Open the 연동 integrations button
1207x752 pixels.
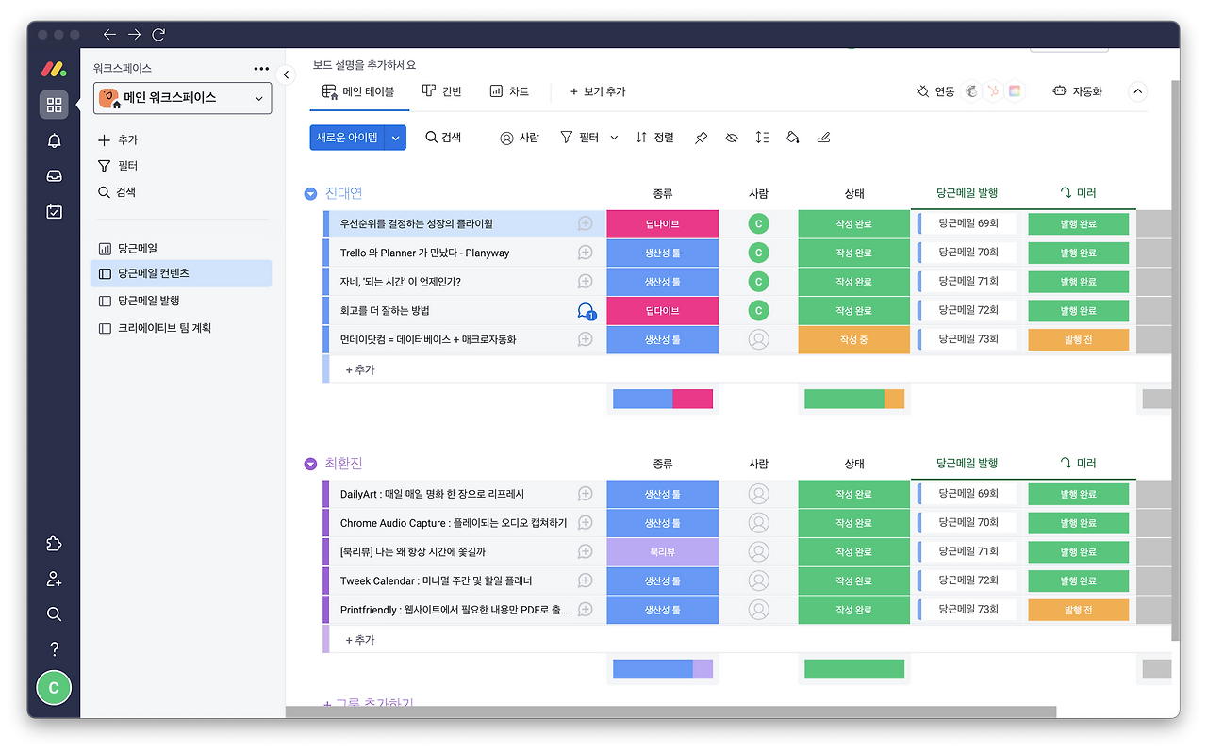935,91
